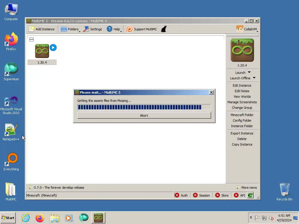
Task: Click the Minecraft (Minecraft) status bar text
Action: [41, 195]
